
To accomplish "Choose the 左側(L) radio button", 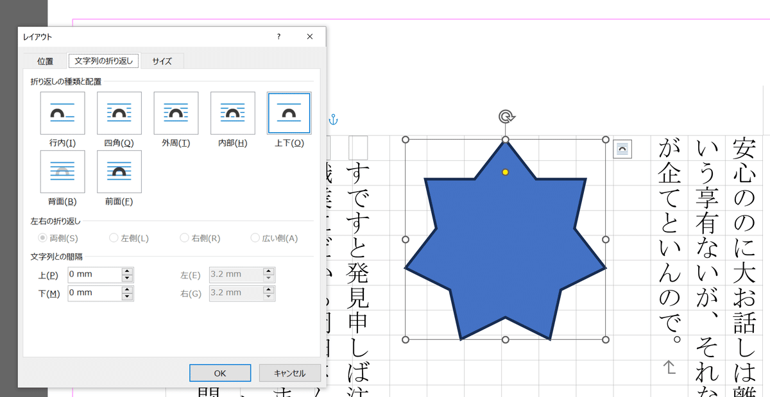I will (129, 238).
